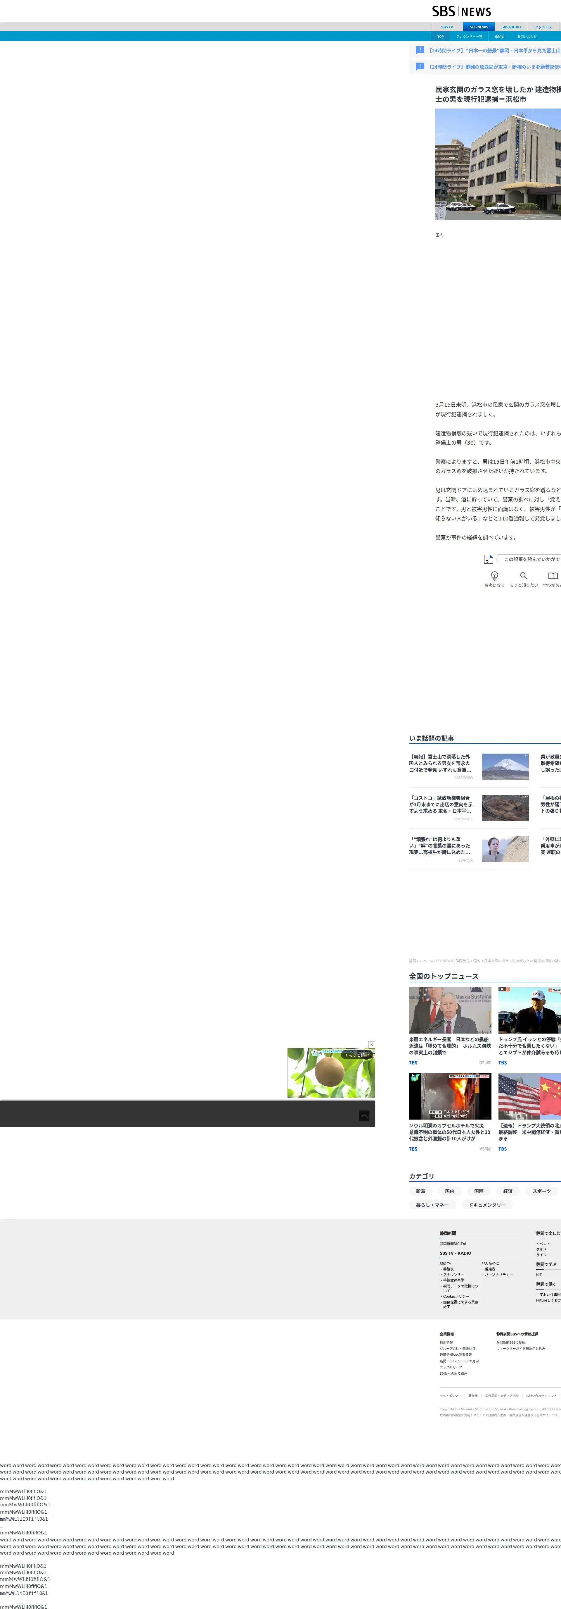Click the 国内 tag under the article photo
Viewport: 561px width, 1609px height.
pyautogui.click(x=439, y=235)
